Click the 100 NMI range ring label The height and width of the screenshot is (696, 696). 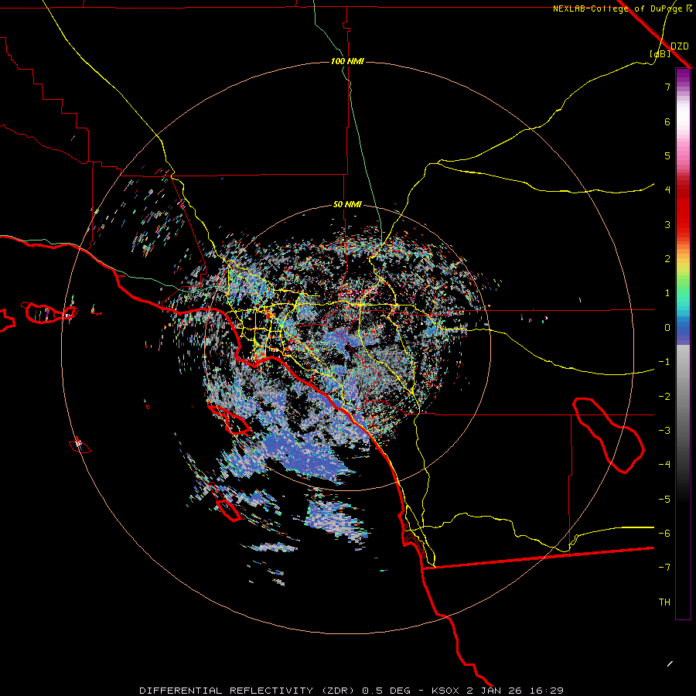(x=347, y=61)
